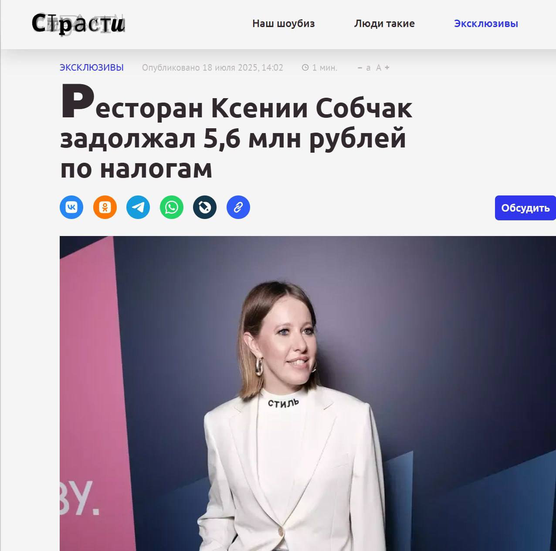Go to Эксклюзивы in top navigation
The height and width of the screenshot is (551, 556).
coord(486,24)
